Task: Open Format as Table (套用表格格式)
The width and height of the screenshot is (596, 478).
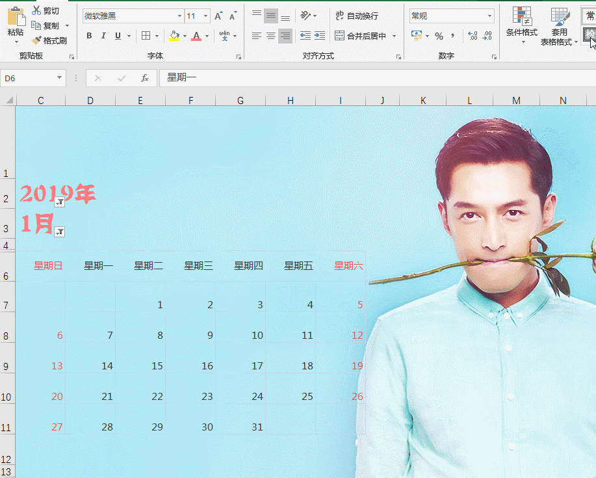Action: click(x=559, y=27)
